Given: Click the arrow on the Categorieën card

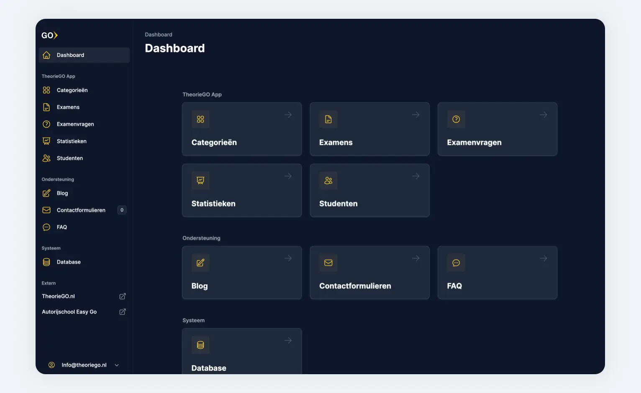Looking at the screenshot, I should pos(288,115).
